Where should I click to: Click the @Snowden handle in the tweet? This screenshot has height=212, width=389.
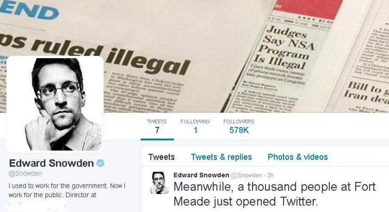pyautogui.click(x=247, y=176)
